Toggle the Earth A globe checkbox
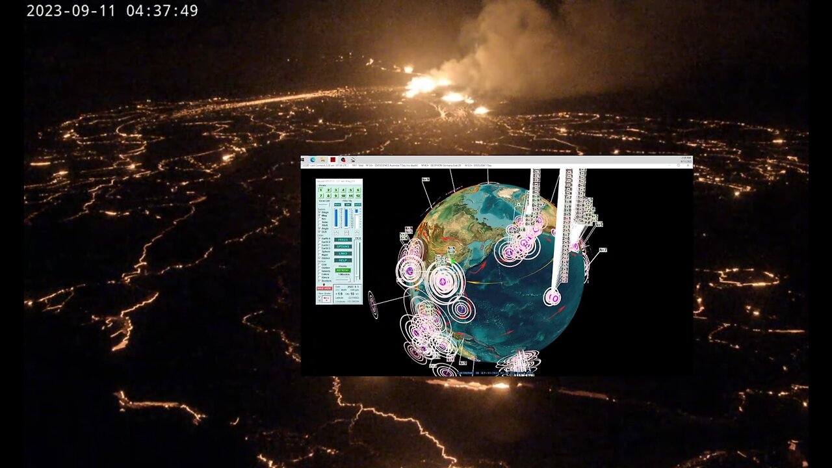This screenshot has height=468, width=832. coord(319,239)
